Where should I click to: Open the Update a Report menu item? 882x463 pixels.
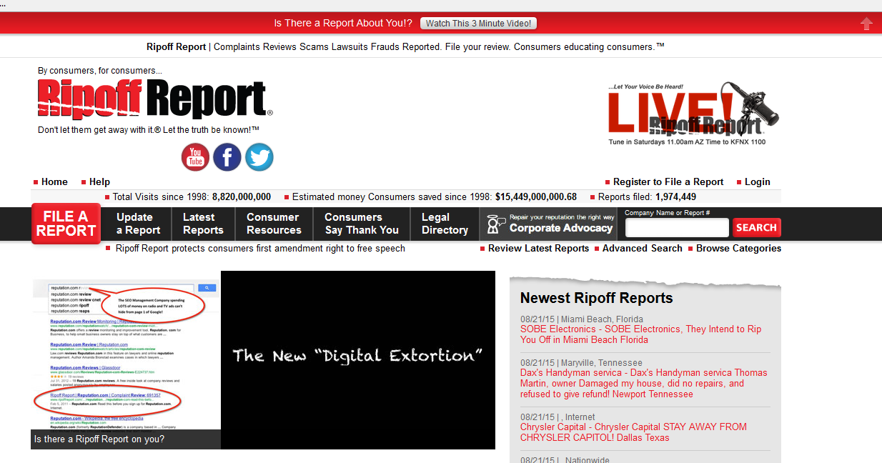[x=137, y=224]
